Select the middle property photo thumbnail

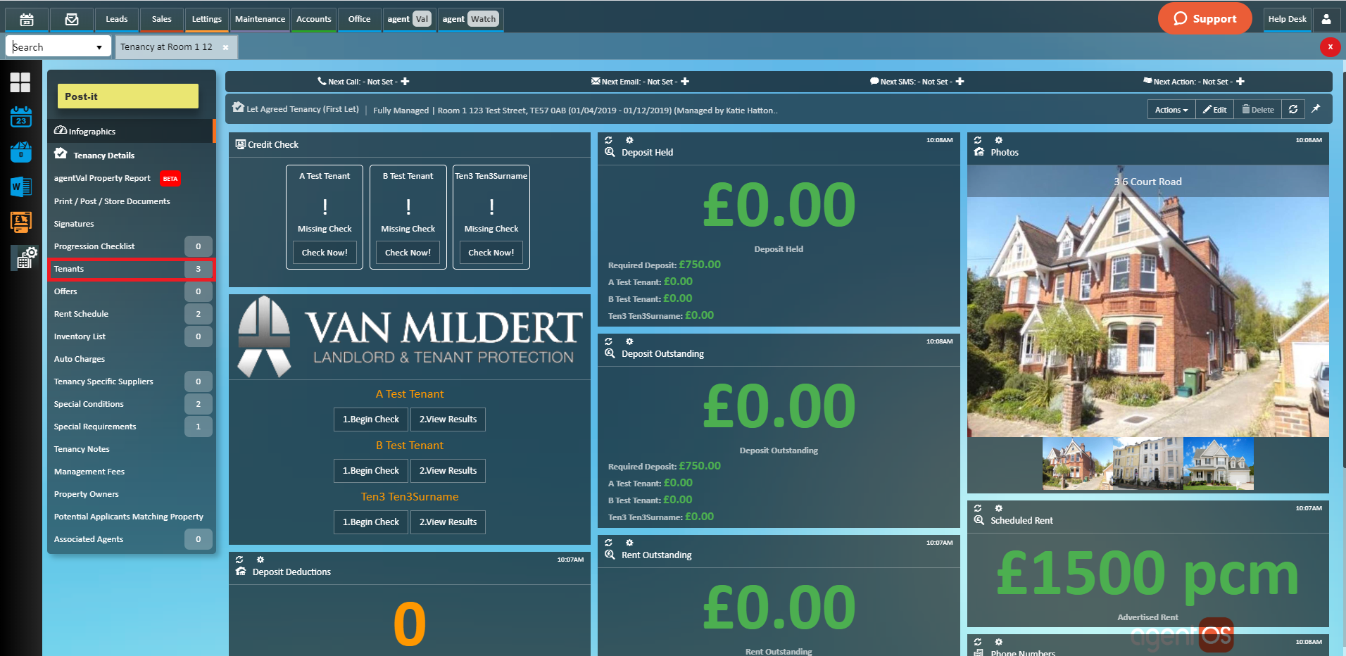tap(1147, 463)
